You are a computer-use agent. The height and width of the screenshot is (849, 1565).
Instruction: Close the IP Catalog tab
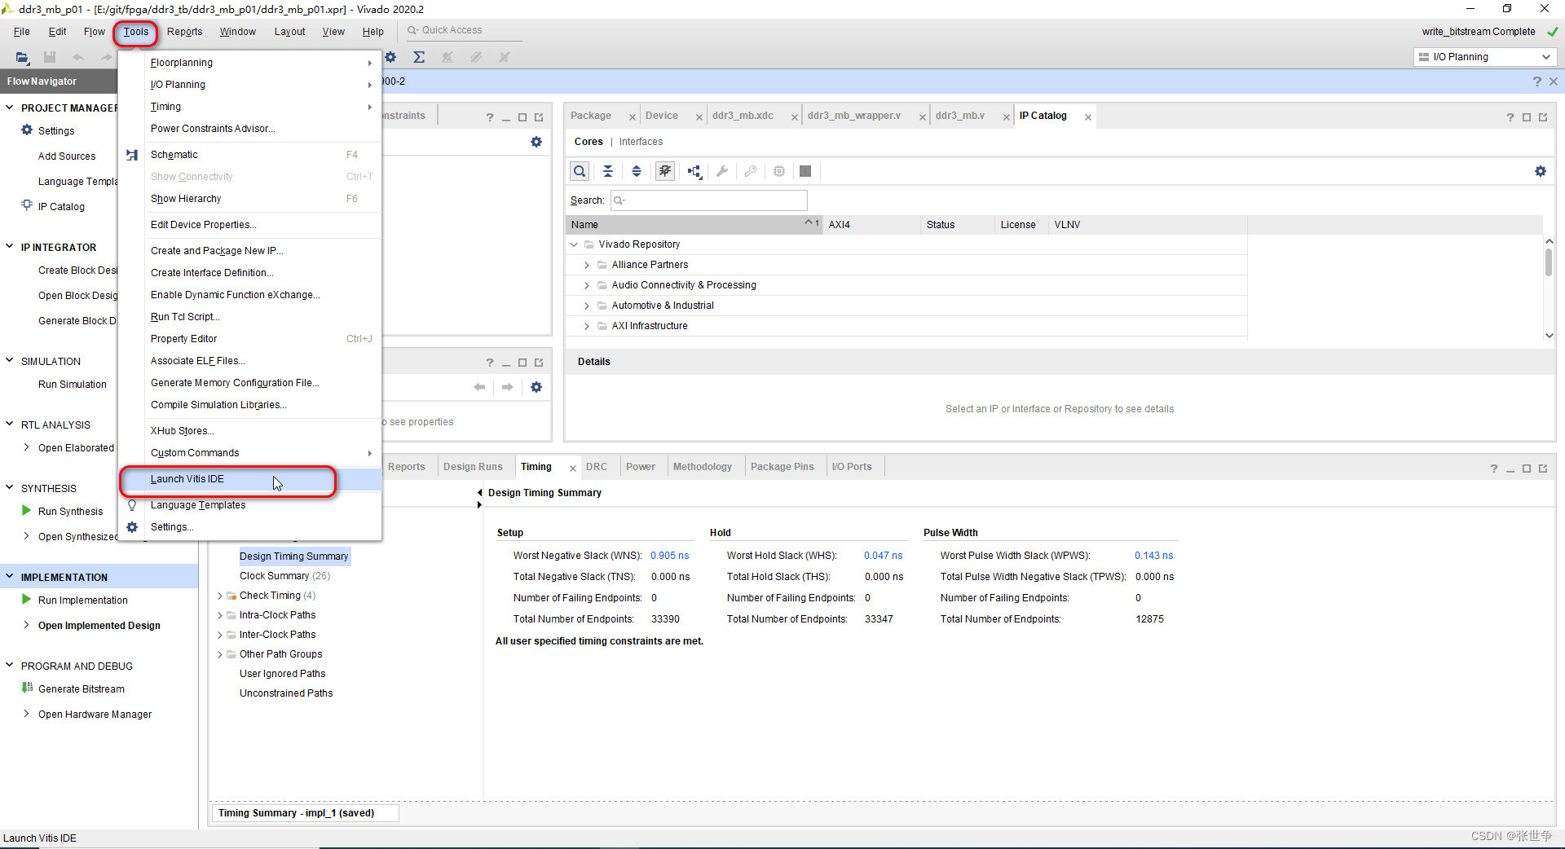click(x=1087, y=117)
